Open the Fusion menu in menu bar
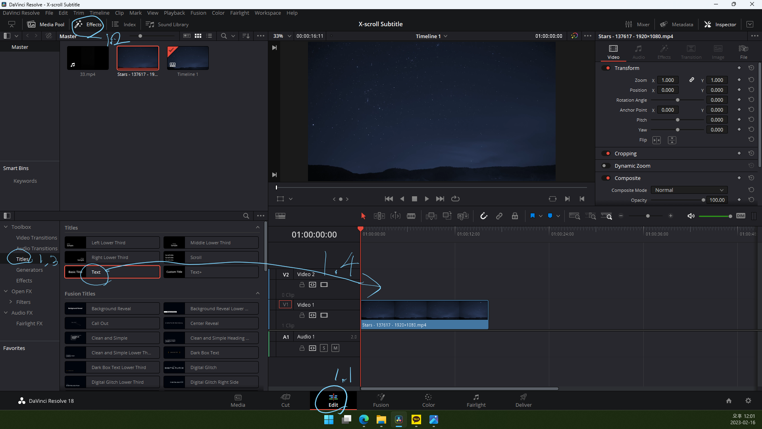Screen dimensions: 762x429 click(x=198, y=13)
